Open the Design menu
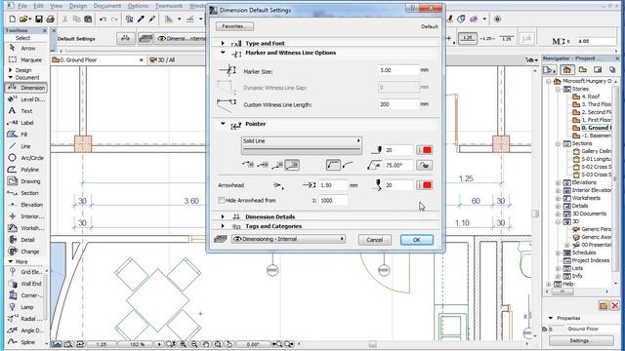The image size is (625, 351). 78,6
